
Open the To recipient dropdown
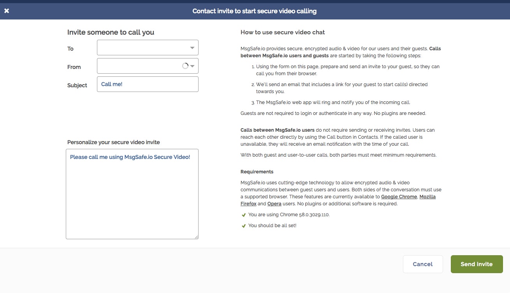tap(148, 48)
